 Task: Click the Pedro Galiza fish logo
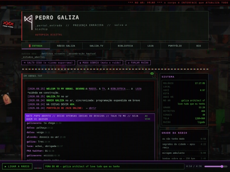28,23
